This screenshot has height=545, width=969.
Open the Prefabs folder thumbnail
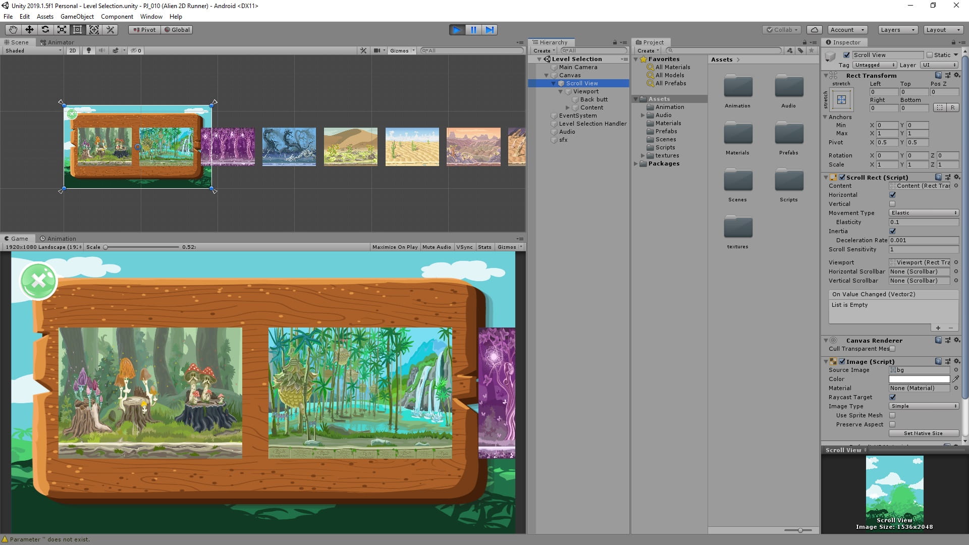[x=789, y=134]
